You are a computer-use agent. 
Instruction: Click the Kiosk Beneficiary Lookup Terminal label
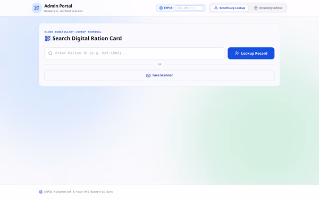[73, 32]
